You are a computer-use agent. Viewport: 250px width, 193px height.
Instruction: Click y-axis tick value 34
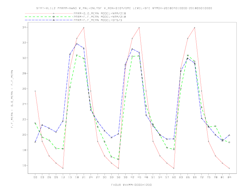point(24,27)
